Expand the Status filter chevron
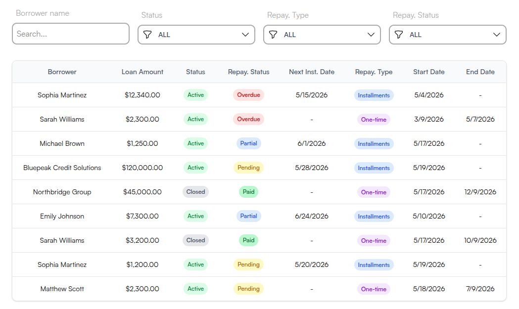 245,35
